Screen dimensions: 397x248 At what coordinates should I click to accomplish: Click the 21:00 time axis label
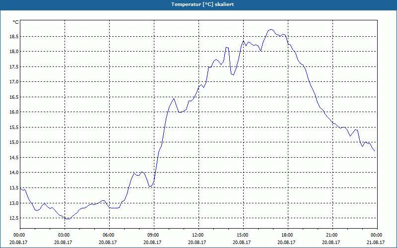point(332,235)
